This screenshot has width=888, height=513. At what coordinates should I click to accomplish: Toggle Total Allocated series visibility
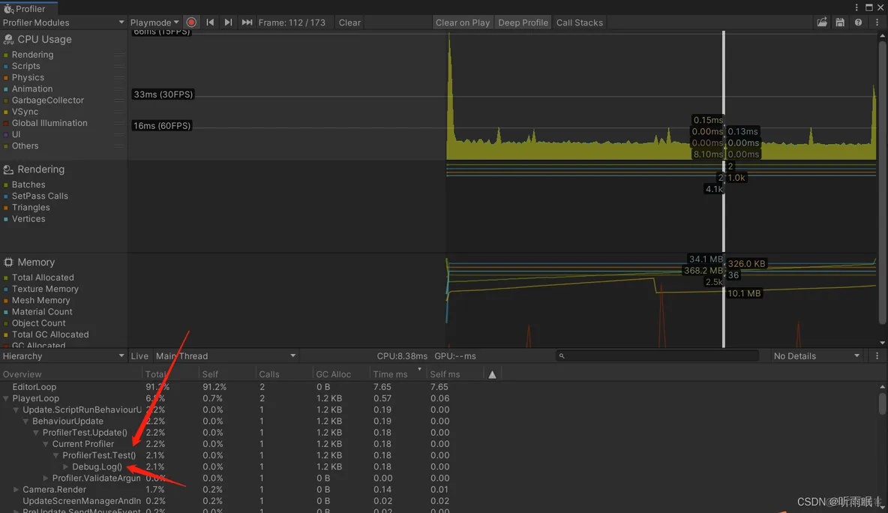[x=6, y=278]
